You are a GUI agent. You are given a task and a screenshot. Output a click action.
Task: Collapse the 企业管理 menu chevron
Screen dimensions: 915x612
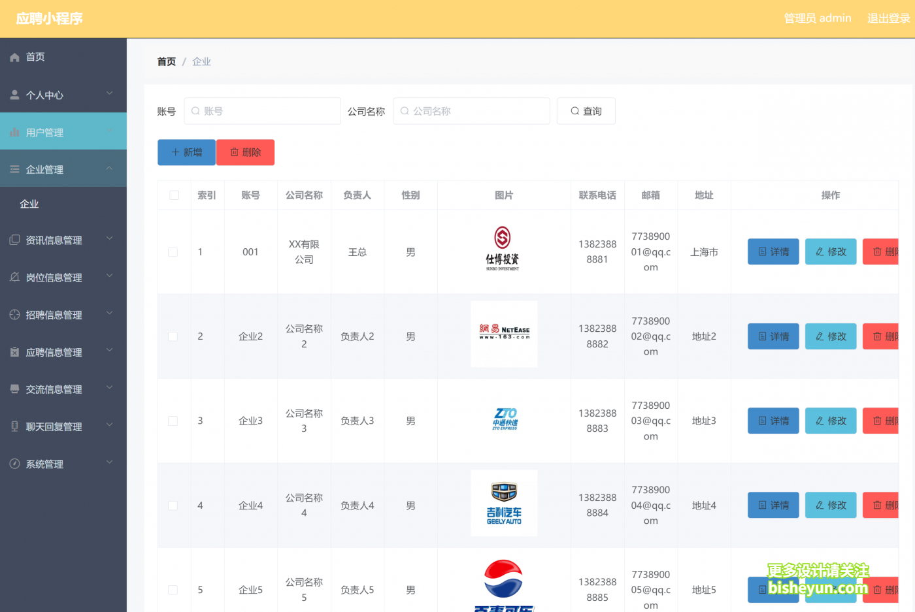coord(110,168)
